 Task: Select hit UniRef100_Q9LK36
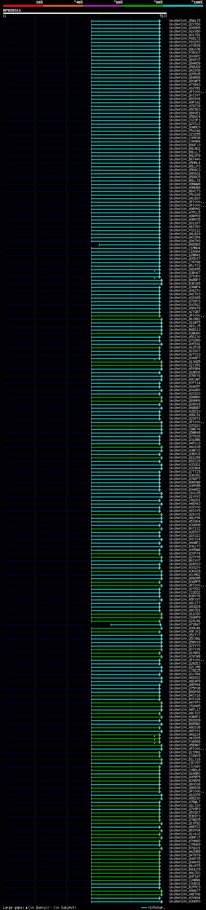point(185,49)
